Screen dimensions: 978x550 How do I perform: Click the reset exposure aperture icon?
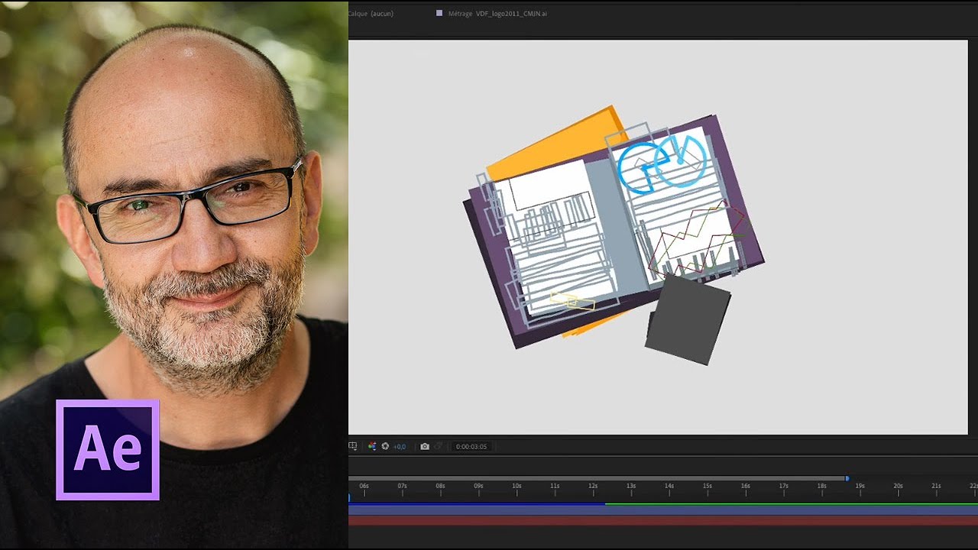point(385,446)
